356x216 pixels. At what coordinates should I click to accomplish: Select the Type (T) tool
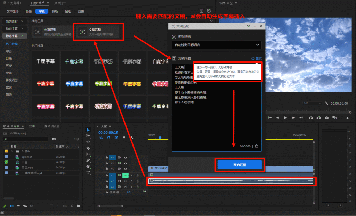[x=88, y=173]
